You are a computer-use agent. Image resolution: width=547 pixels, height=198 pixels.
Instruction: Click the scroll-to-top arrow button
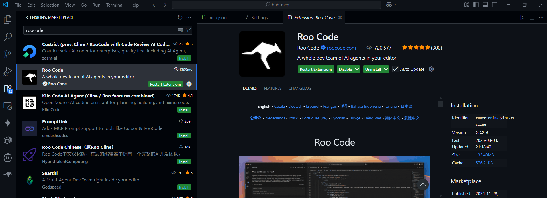[x=423, y=185]
